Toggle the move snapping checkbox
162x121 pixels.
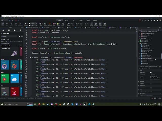click(29, 23)
